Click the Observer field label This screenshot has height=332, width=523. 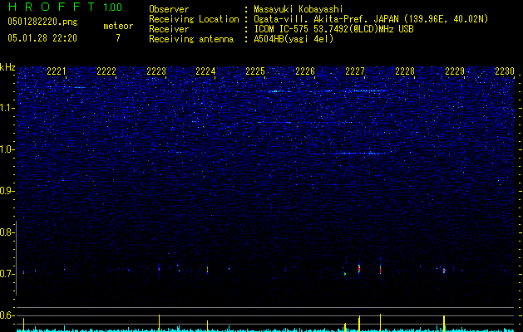[x=169, y=9]
